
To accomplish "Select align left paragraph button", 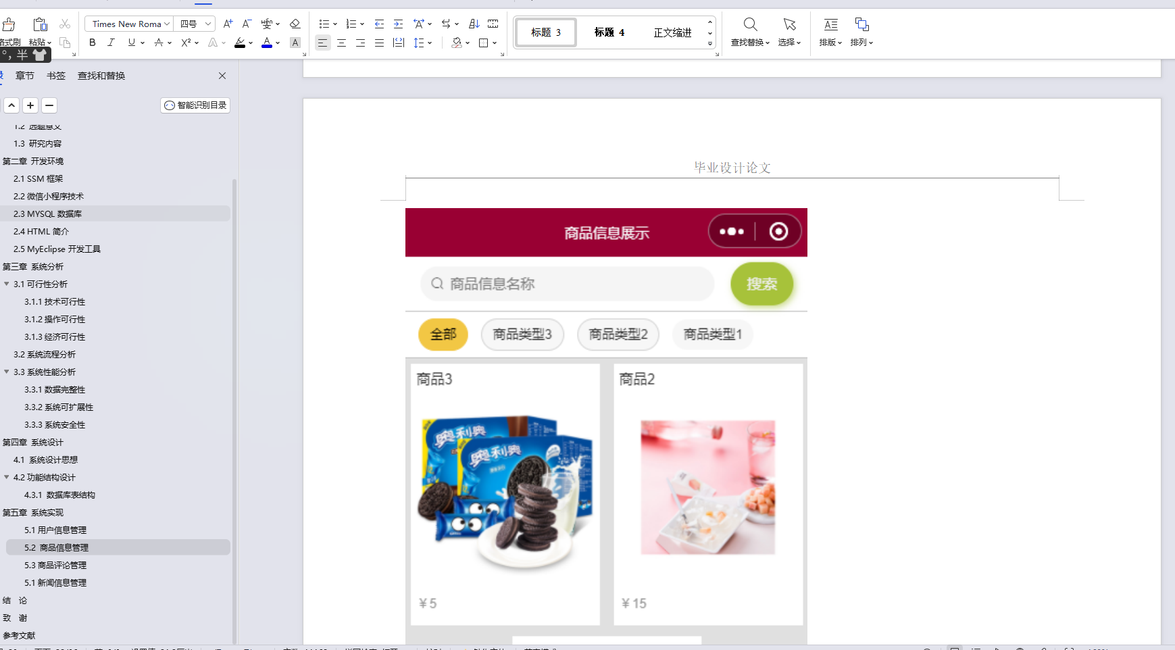I will [322, 43].
